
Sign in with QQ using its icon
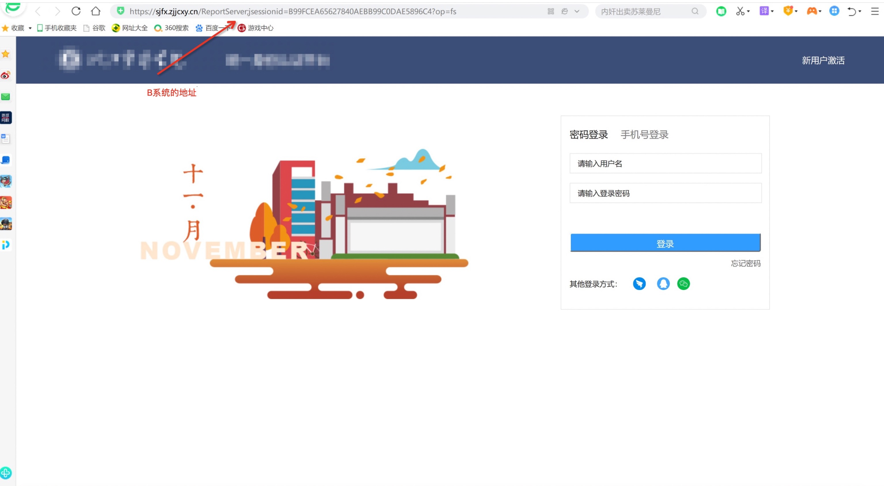click(x=663, y=284)
